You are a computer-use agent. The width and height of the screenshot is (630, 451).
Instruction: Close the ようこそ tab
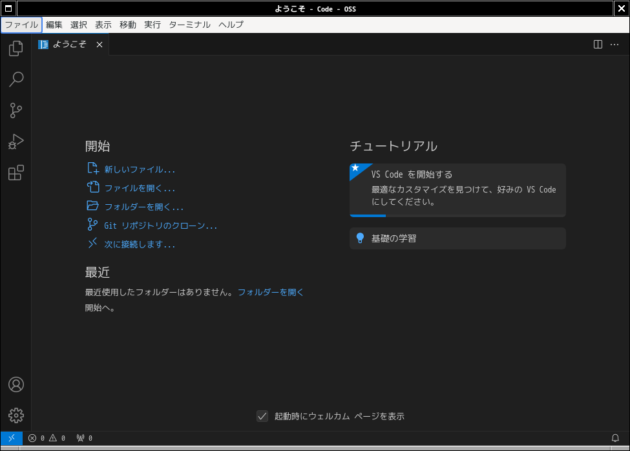point(100,45)
